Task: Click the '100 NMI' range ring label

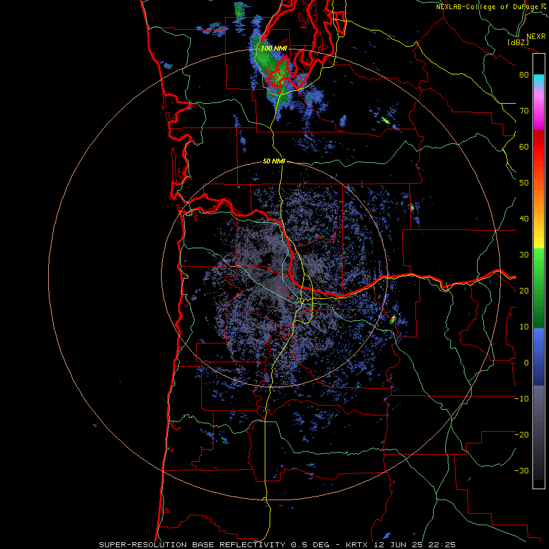Action: pyautogui.click(x=274, y=48)
